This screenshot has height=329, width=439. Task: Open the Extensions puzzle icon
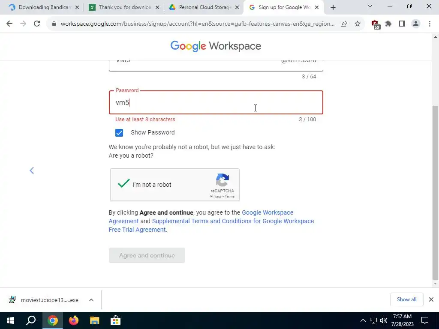coord(388,24)
